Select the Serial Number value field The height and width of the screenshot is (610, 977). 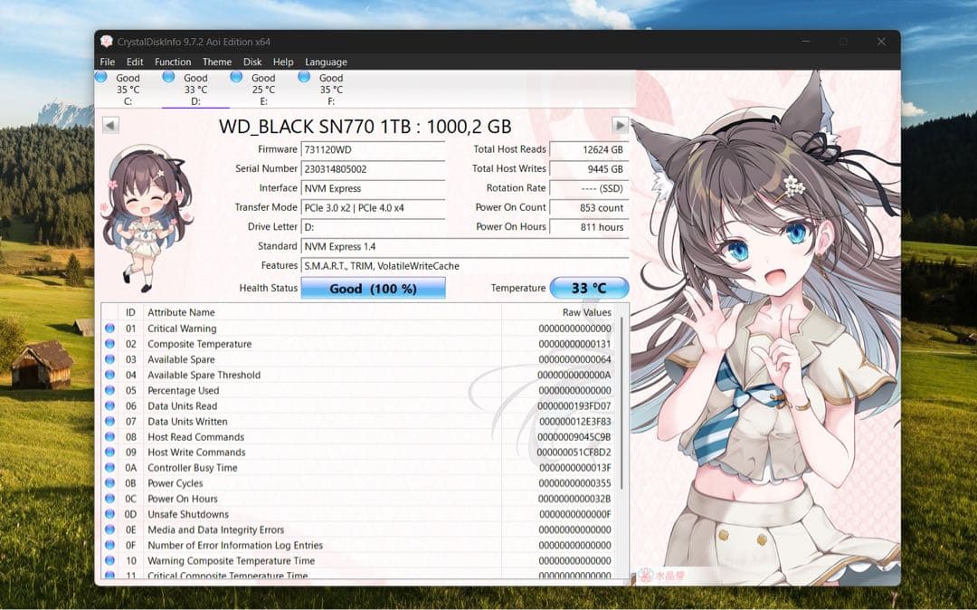click(373, 168)
